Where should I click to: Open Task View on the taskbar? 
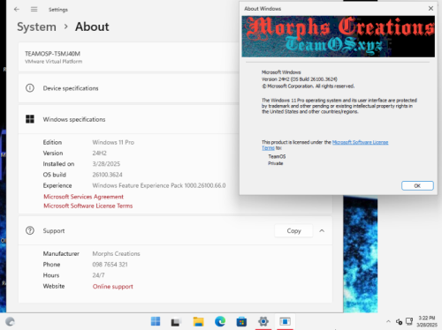click(176, 322)
